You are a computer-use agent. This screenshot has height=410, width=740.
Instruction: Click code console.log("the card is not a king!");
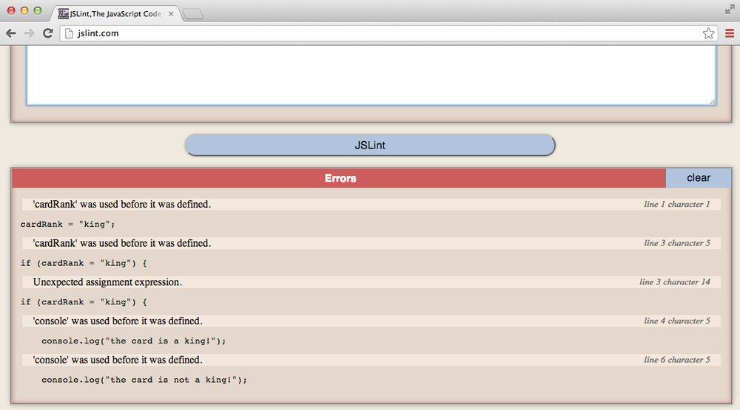point(144,380)
